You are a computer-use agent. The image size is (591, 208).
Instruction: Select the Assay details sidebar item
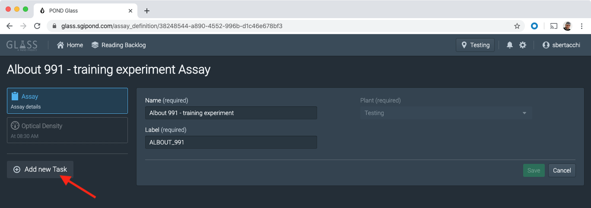(67, 101)
